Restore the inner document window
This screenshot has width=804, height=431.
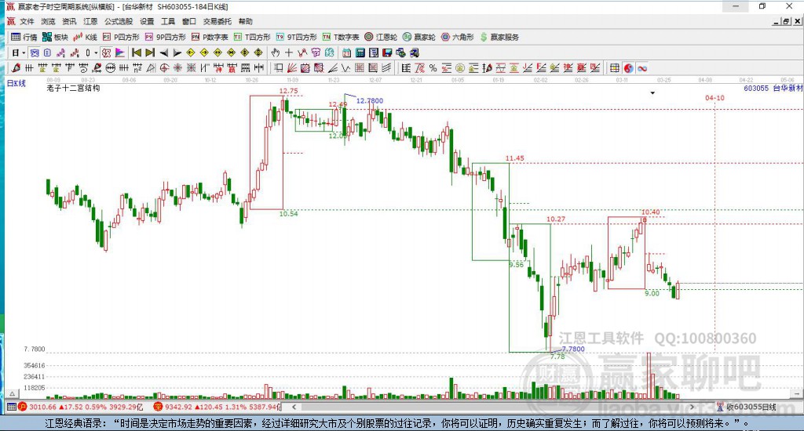786,21
